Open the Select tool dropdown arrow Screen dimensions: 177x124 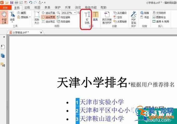12,22
